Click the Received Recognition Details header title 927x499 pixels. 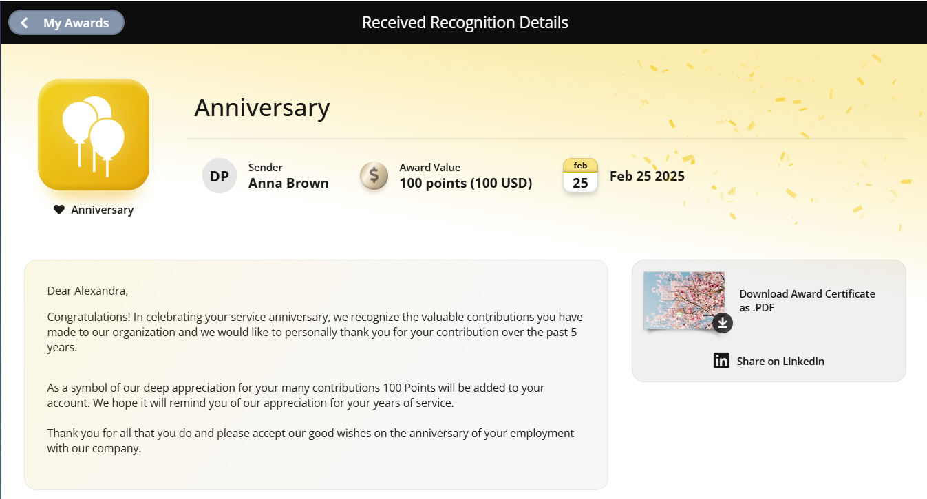coord(465,23)
